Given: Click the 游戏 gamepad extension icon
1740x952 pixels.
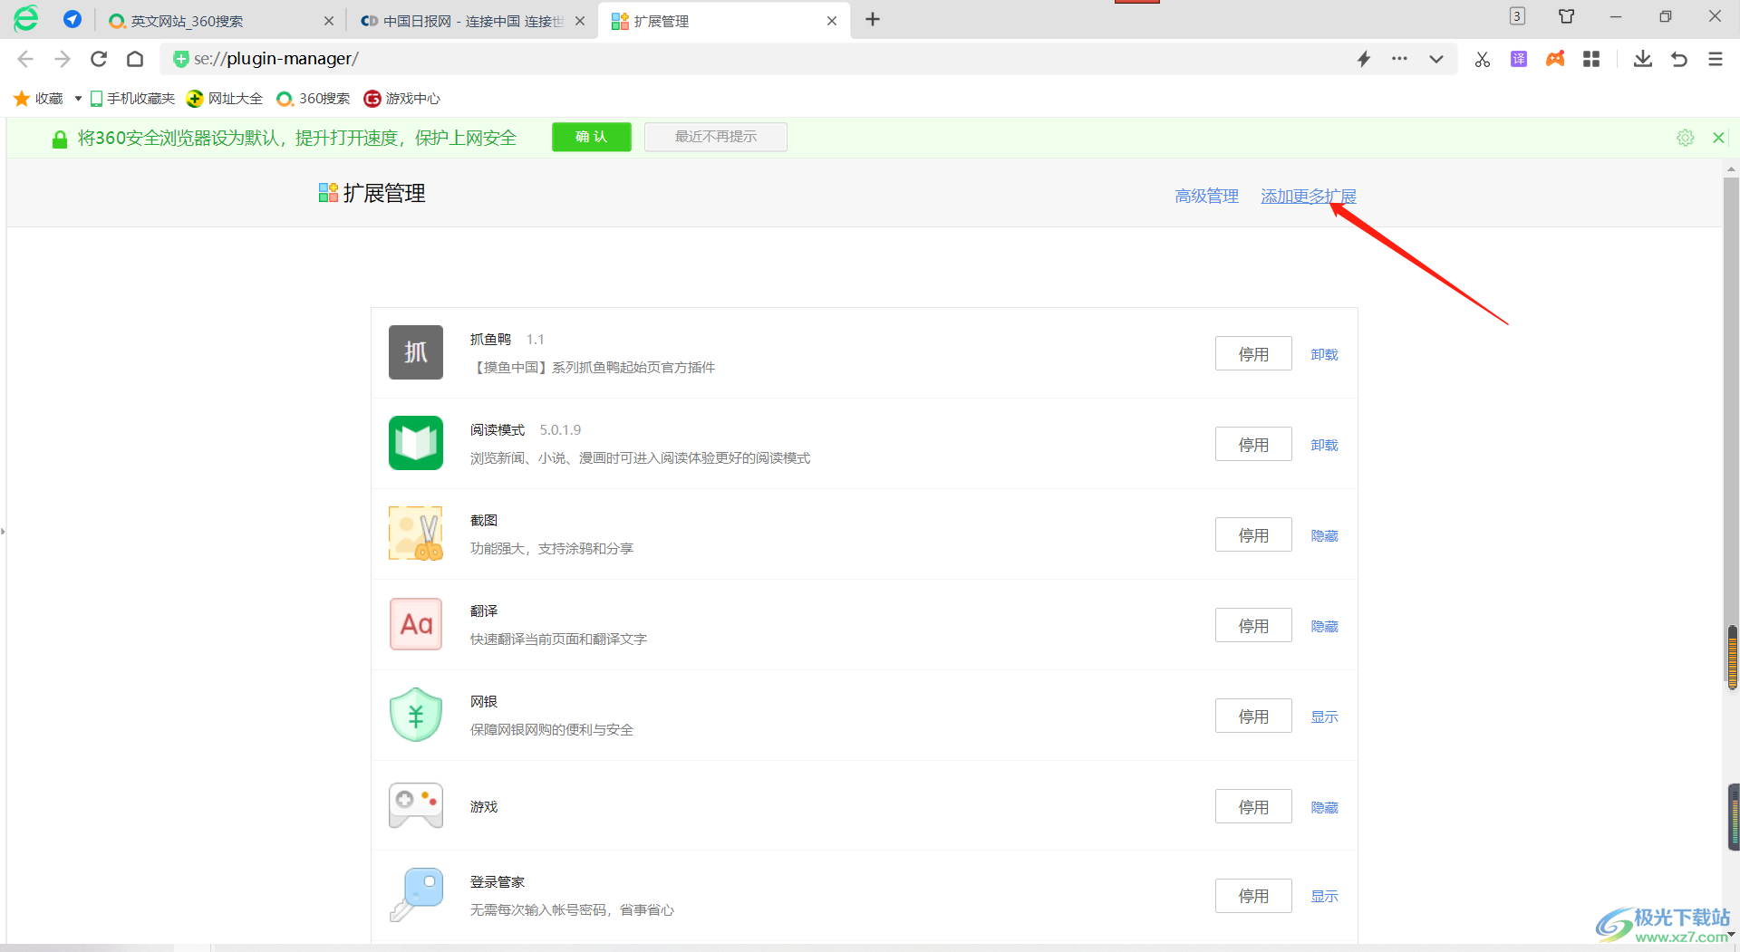Looking at the screenshot, I should coord(416,805).
